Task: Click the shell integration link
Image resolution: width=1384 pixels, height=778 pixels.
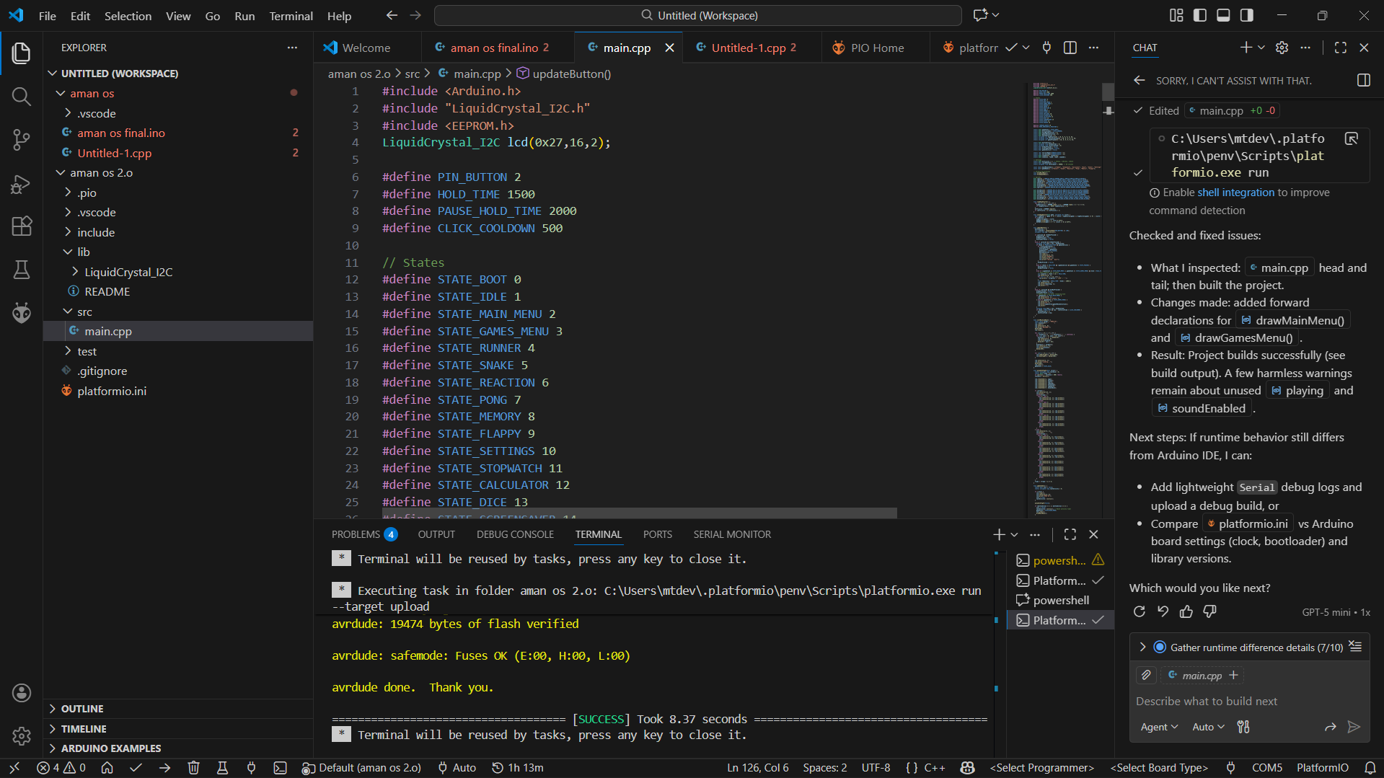Action: point(1236,193)
